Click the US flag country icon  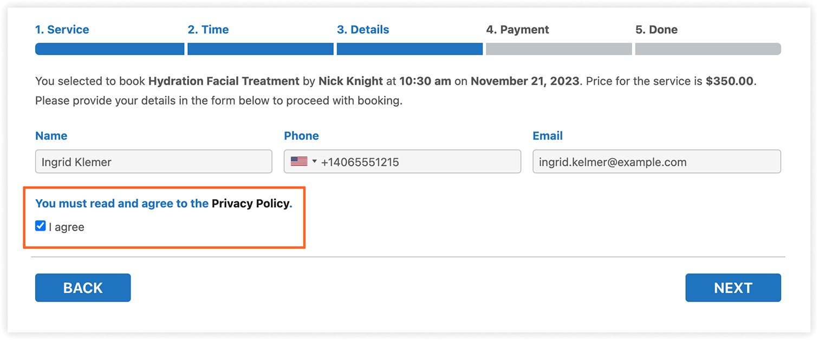click(299, 161)
